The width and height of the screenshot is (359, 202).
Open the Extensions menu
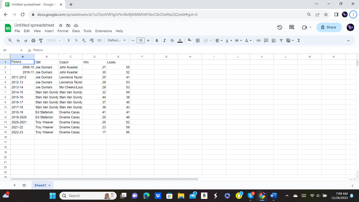104,31
